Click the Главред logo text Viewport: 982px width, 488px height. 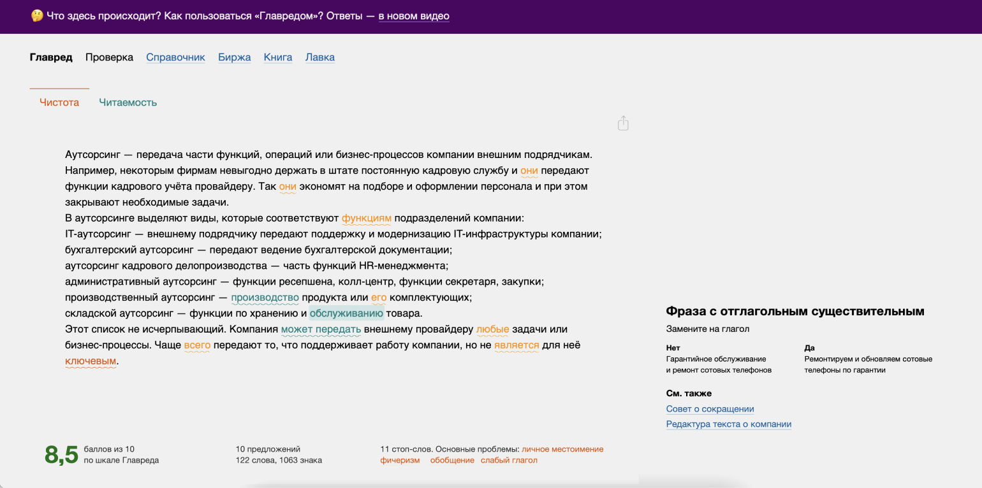coord(51,57)
